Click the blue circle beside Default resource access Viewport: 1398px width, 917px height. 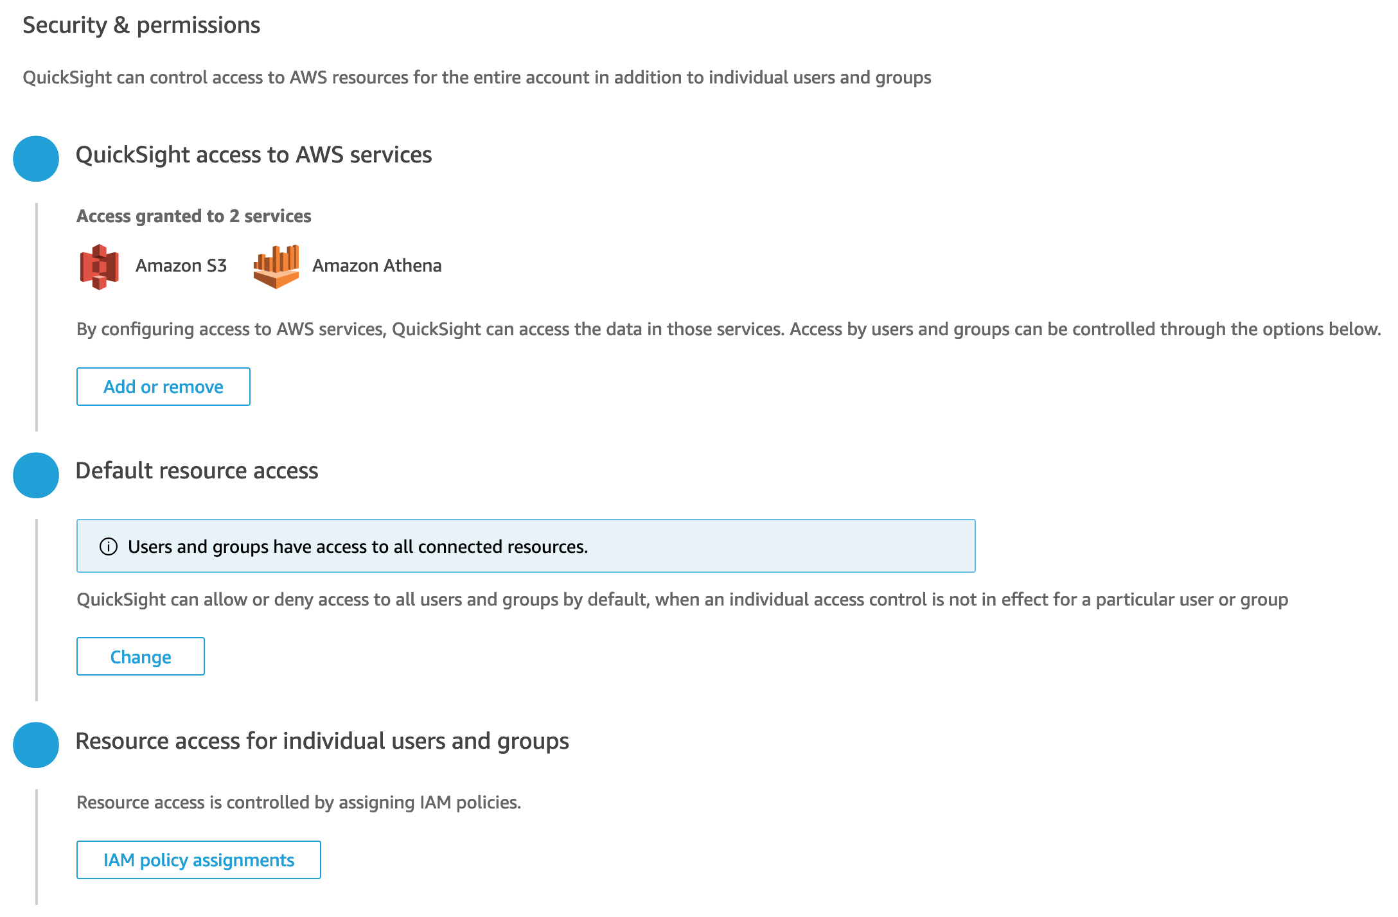(36, 475)
